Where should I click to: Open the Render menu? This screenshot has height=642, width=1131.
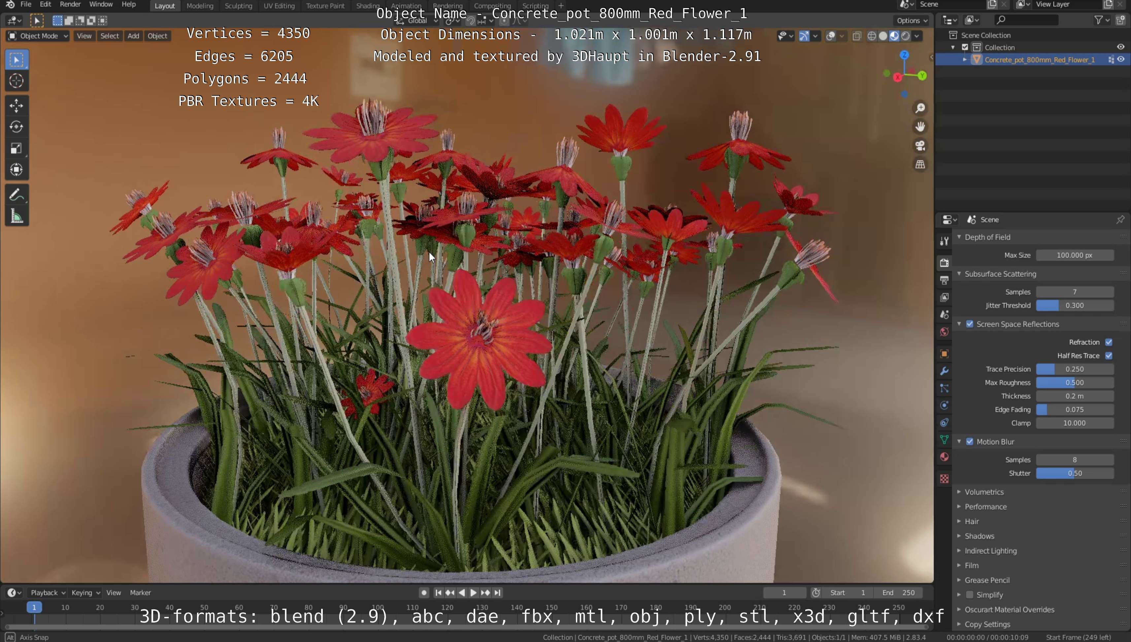point(70,4)
